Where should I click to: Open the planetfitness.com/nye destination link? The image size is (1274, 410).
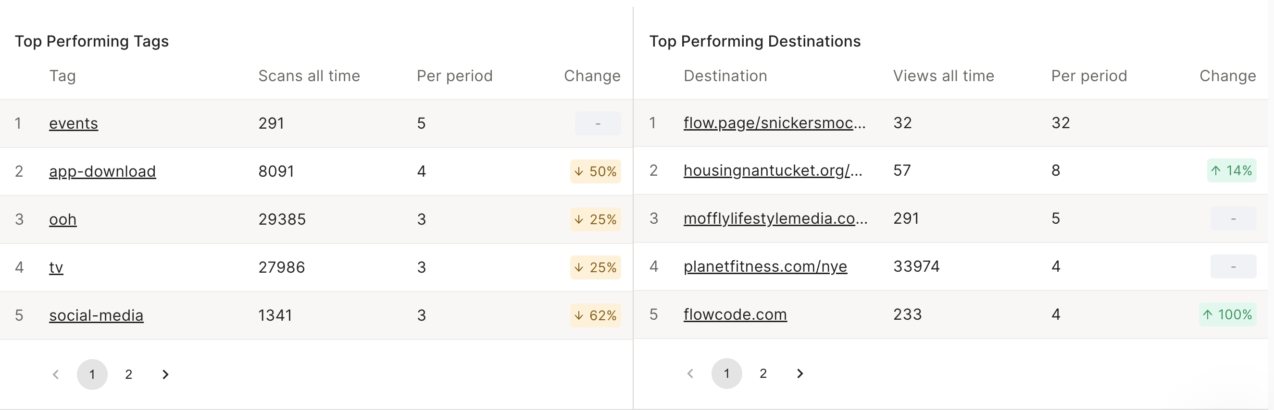point(765,267)
